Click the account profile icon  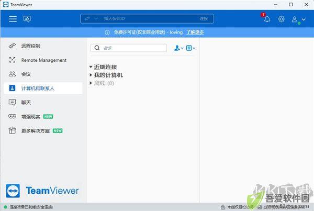click(294, 19)
